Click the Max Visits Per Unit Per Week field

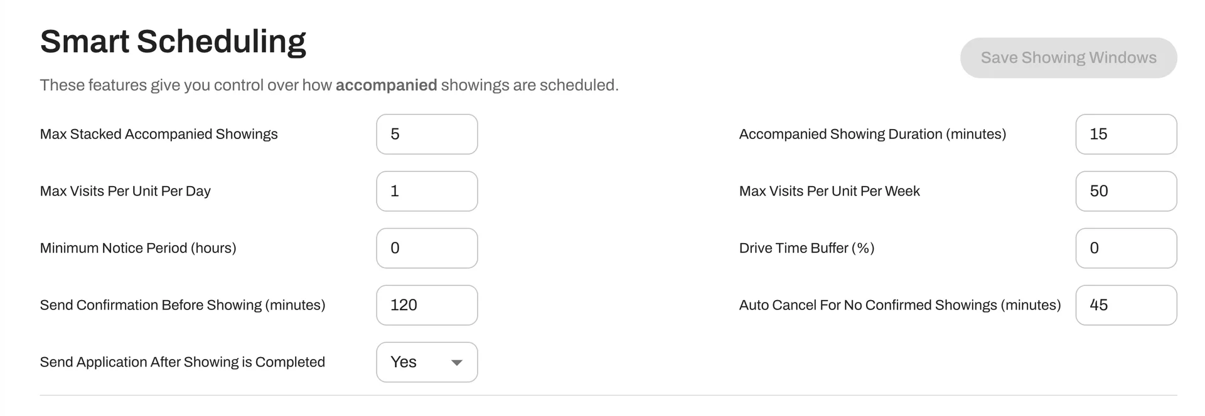point(1126,191)
